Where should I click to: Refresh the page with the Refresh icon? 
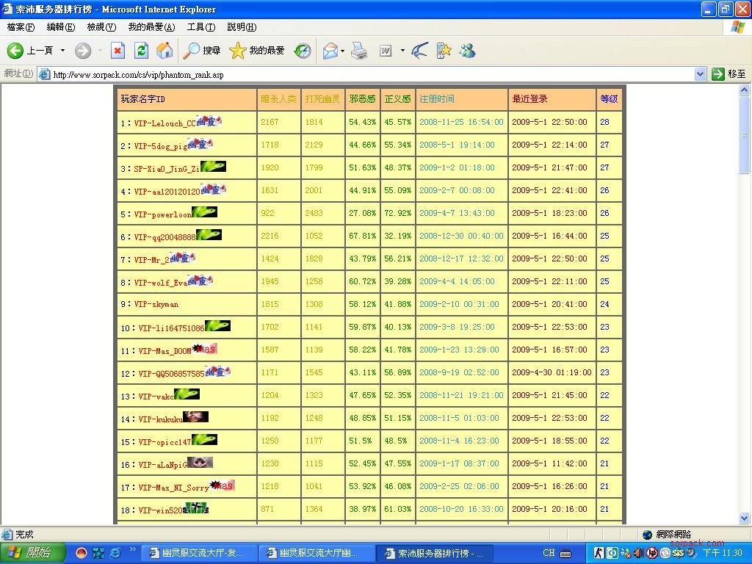(141, 51)
